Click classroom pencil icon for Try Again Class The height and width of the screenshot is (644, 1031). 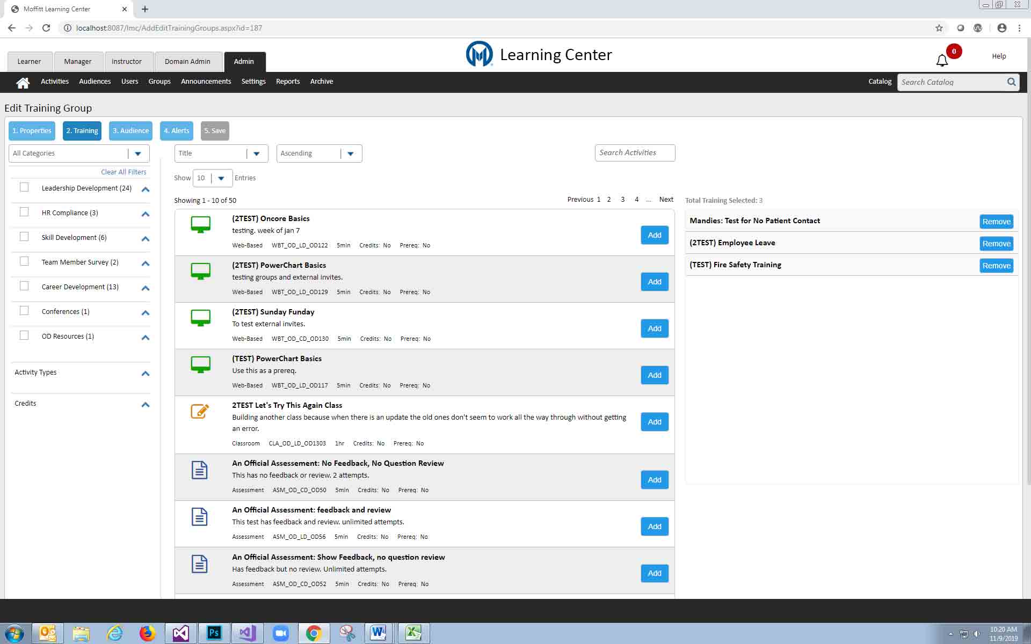(x=200, y=411)
